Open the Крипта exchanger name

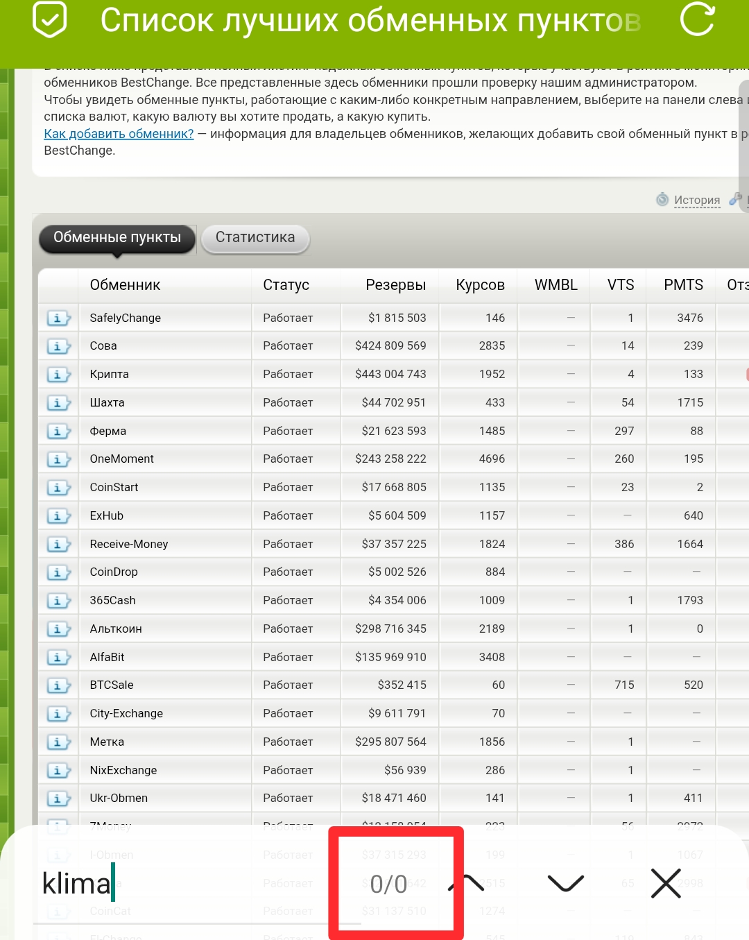pos(109,375)
